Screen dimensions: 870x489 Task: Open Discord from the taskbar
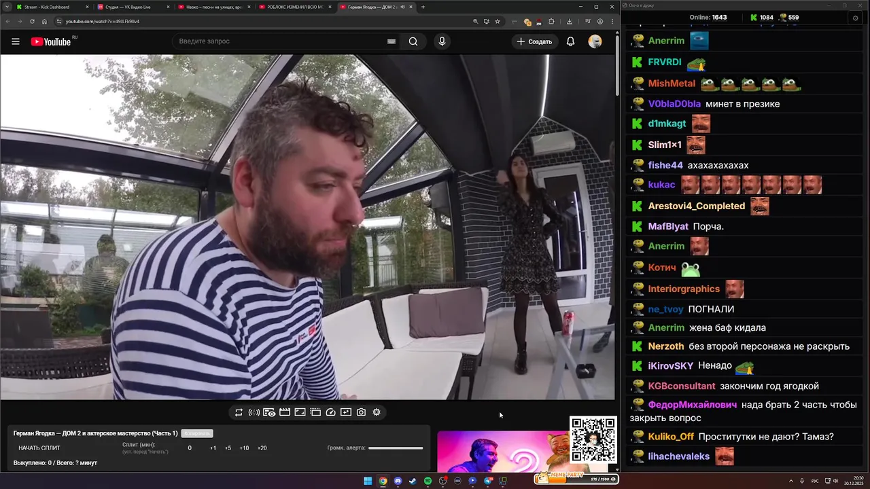click(398, 481)
